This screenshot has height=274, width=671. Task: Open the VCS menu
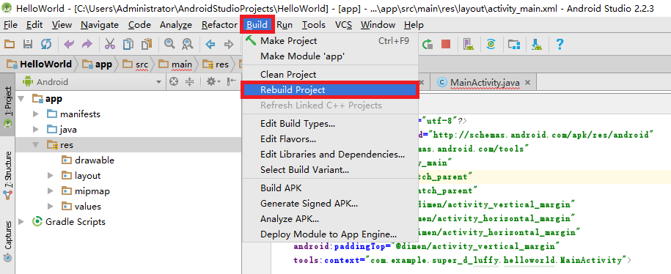point(344,25)
